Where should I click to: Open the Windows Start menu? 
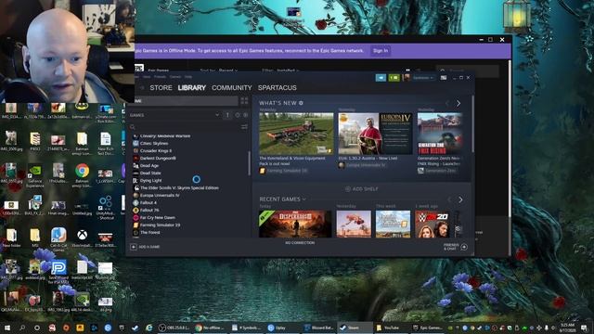[x=6, y=328]
